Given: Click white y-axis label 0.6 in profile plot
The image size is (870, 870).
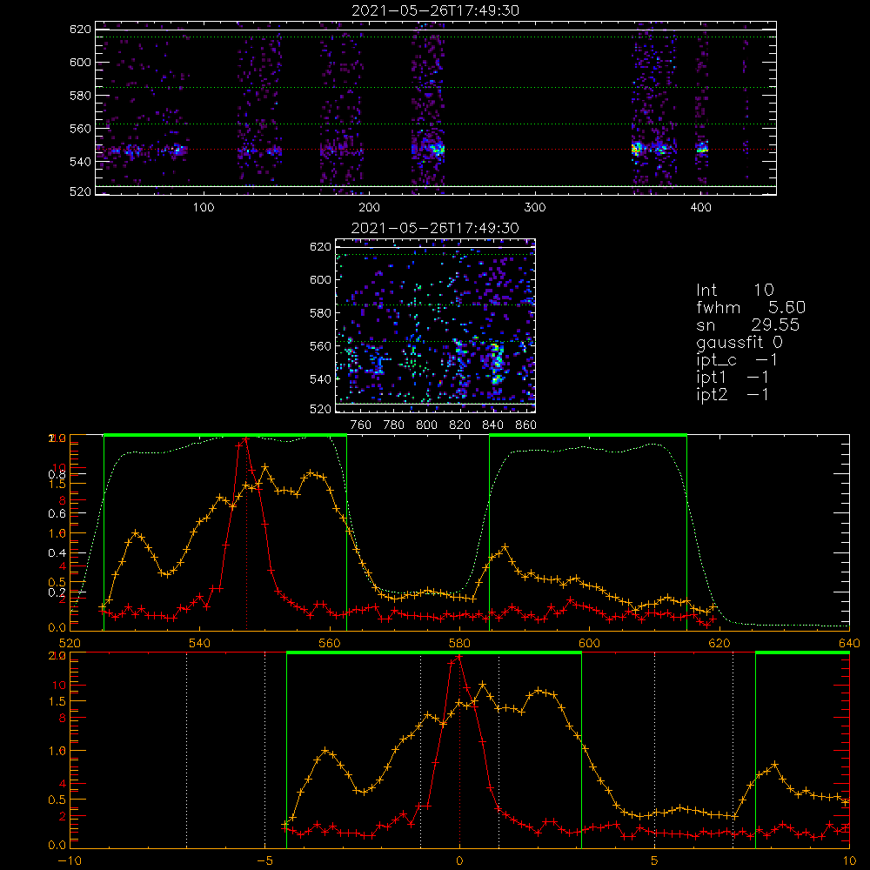Looking at the screenshot, I should tap(57, 514).
